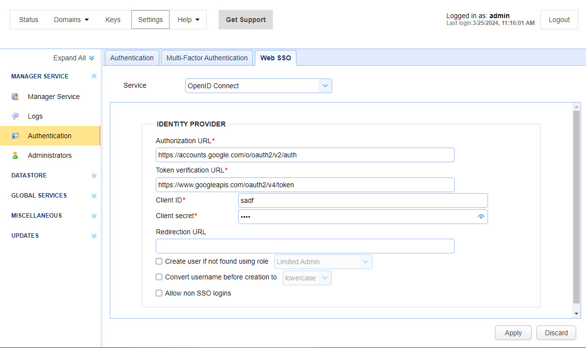
Task: Enable 'Create user if not found using role'
Action: (159, 261)
